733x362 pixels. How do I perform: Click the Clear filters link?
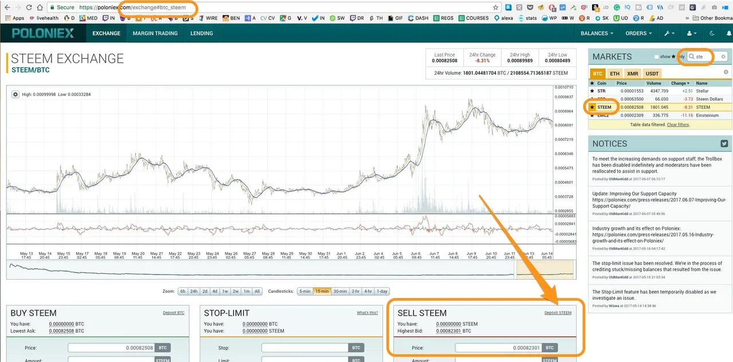click(678, 124)
